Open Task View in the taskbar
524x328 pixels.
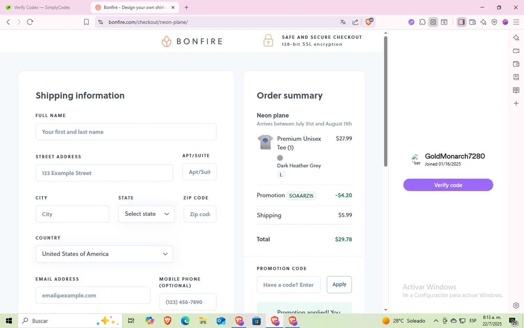coord(131,321)
